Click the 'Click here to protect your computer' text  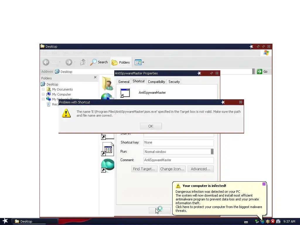[x=219, y=209]
